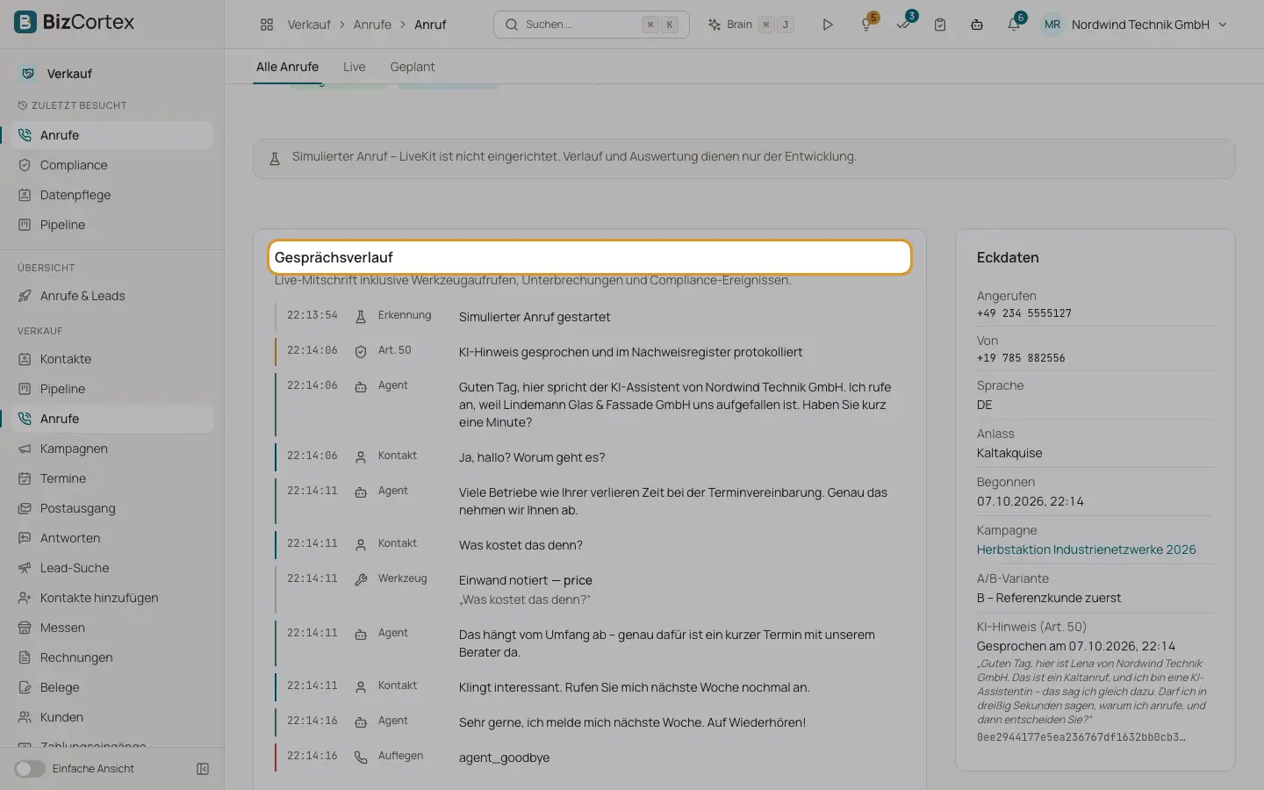This screenshot has width=1264, height=790.
Task: Click the phone icon of the Auflegen entry
Action: 361,758
